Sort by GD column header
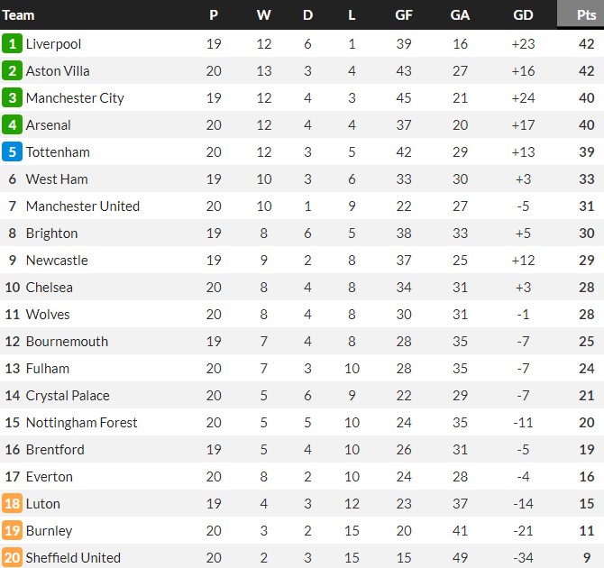604x568 pixels. pyautogui.click(x=523, y=14)
